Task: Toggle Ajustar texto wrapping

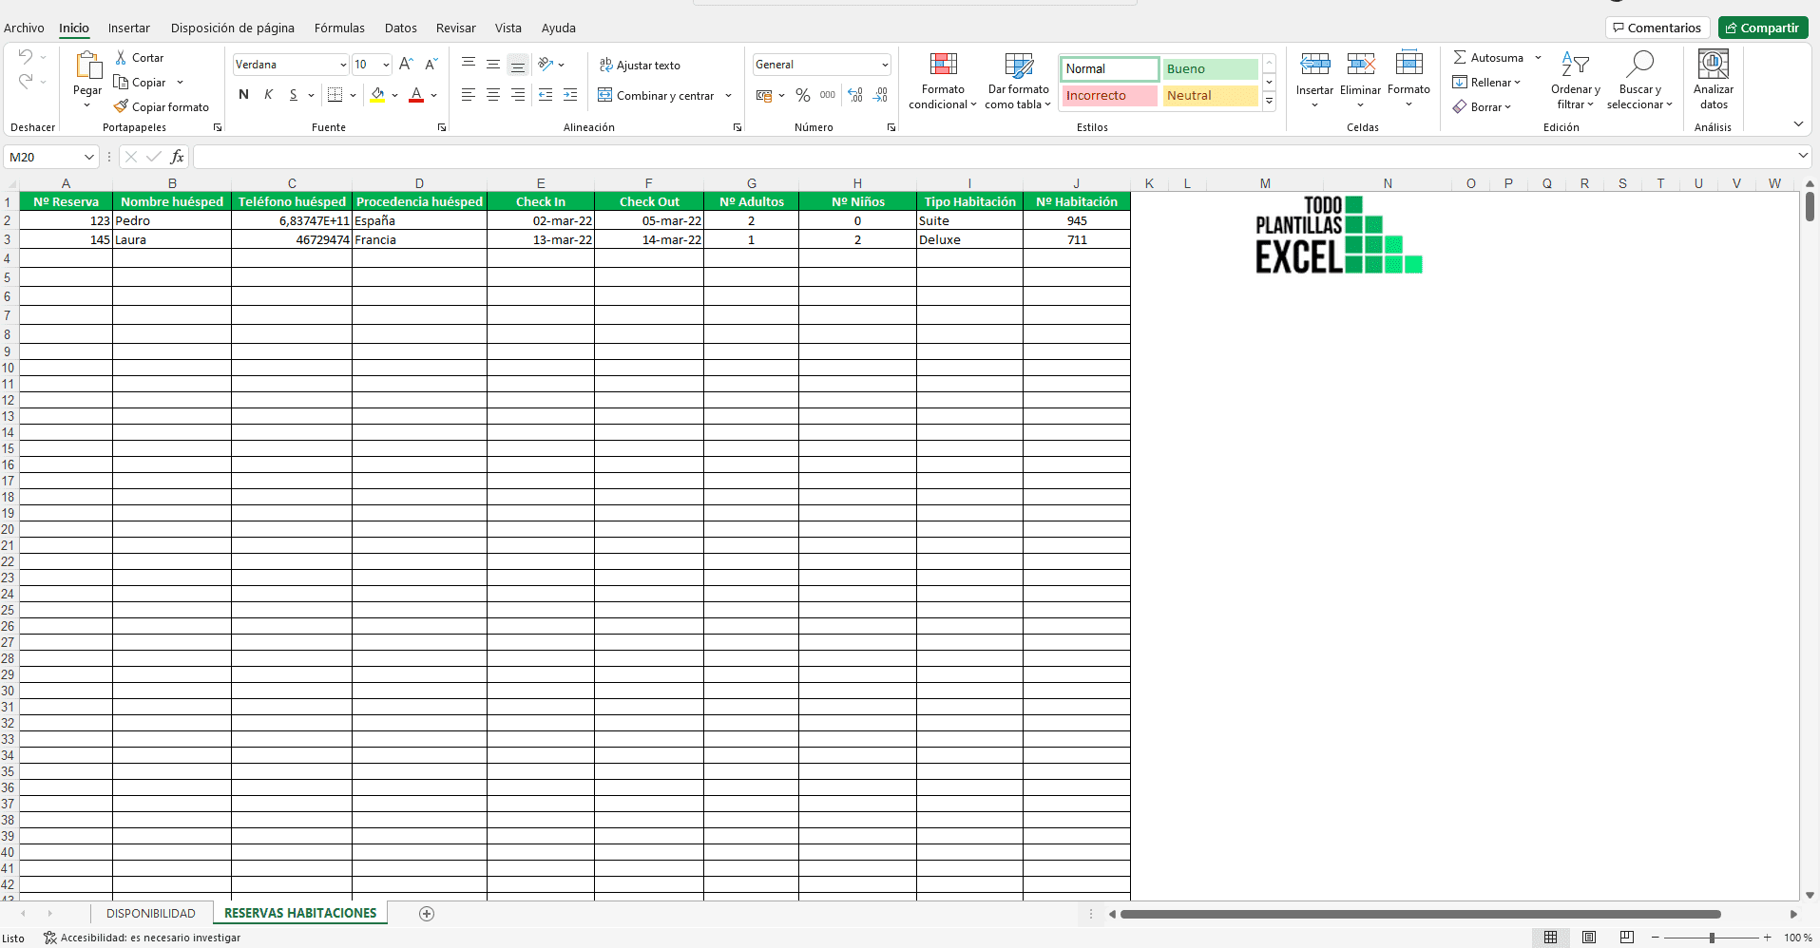Action: (x=640, y=66)
